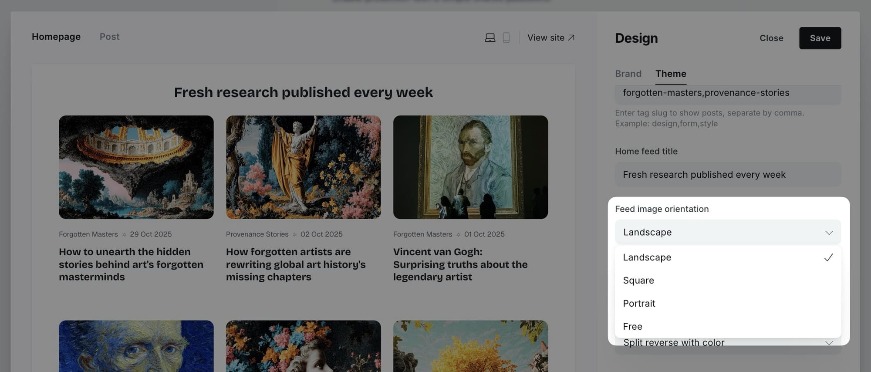
Task: Expand the Split reverse with color dropdown
Action: click(728, 343)
